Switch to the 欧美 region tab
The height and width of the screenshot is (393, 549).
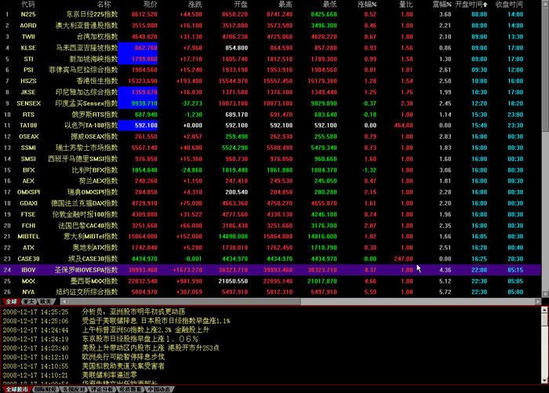(45, 300)
